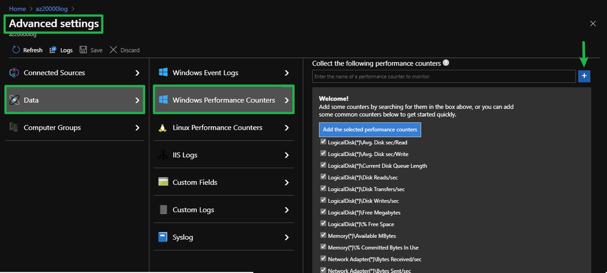This screenshot has width=607, height=273.
Task: Select Connected Sources menu item
Action: tap(75, 73)
